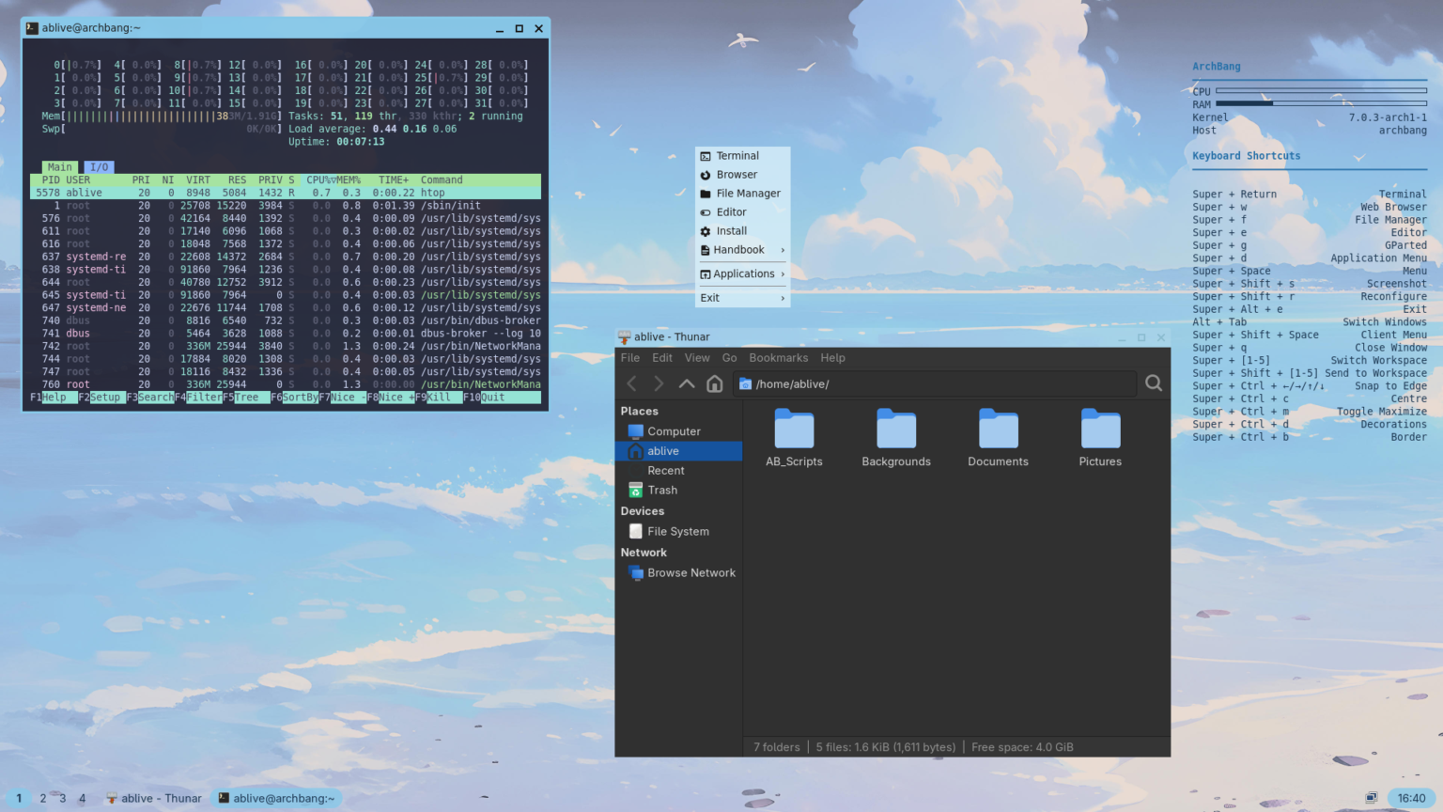Select ablive home in Places sidebar
The height and width of the screenshot is (812, 1443).
(678, 451)
